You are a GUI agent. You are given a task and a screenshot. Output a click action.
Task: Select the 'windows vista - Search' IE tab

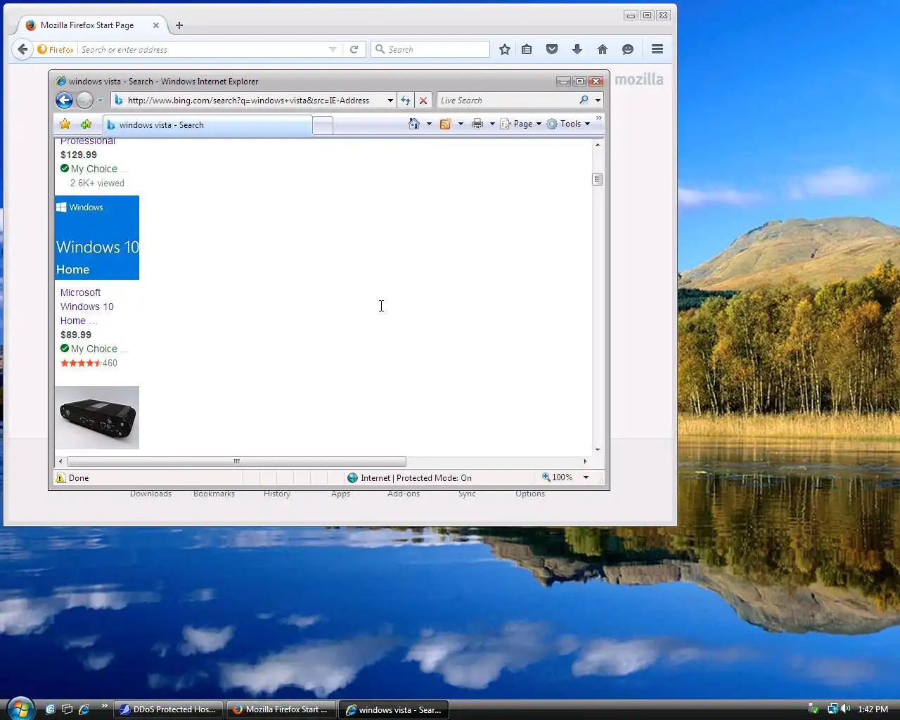(207, 125)
